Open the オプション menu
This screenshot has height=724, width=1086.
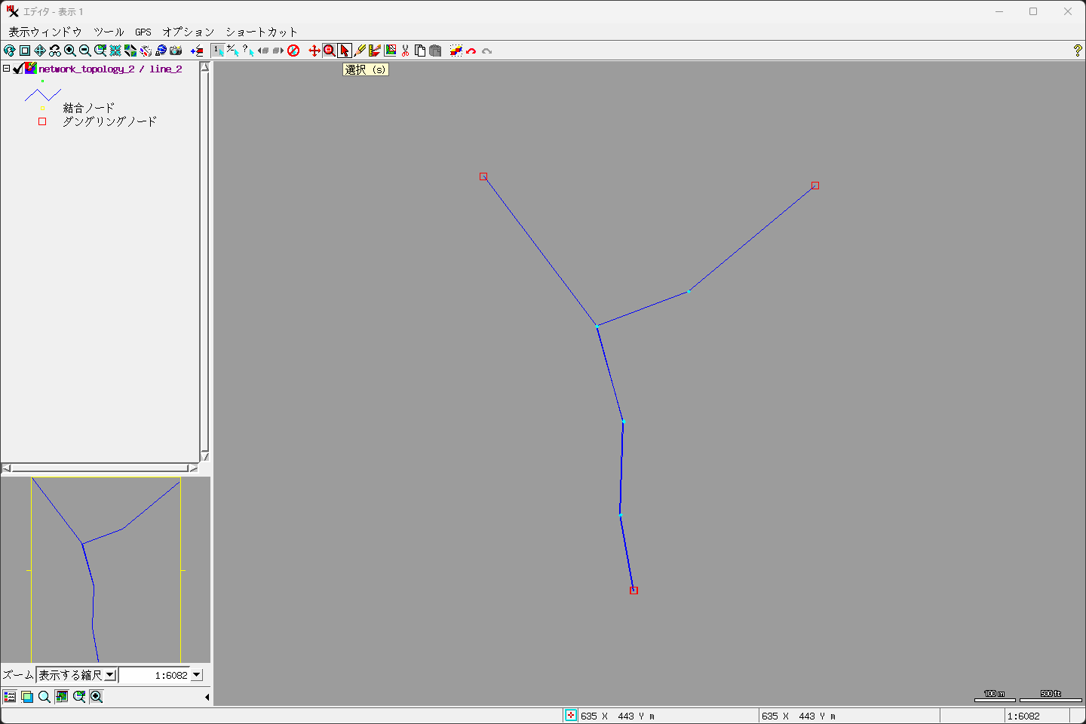coord(189,32)
